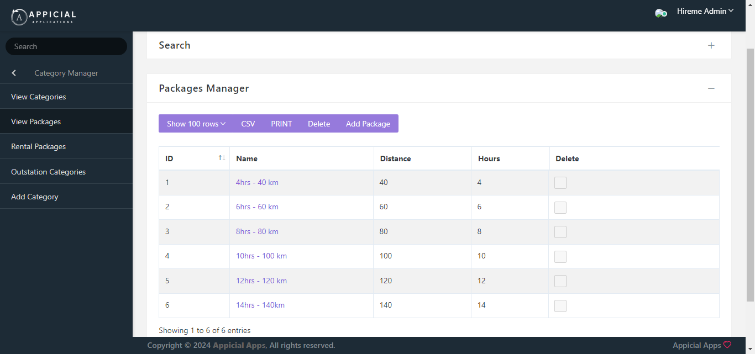This screenshot has width=755, height=354.
Task: Click the PRINT button
Action: [281, 124]
